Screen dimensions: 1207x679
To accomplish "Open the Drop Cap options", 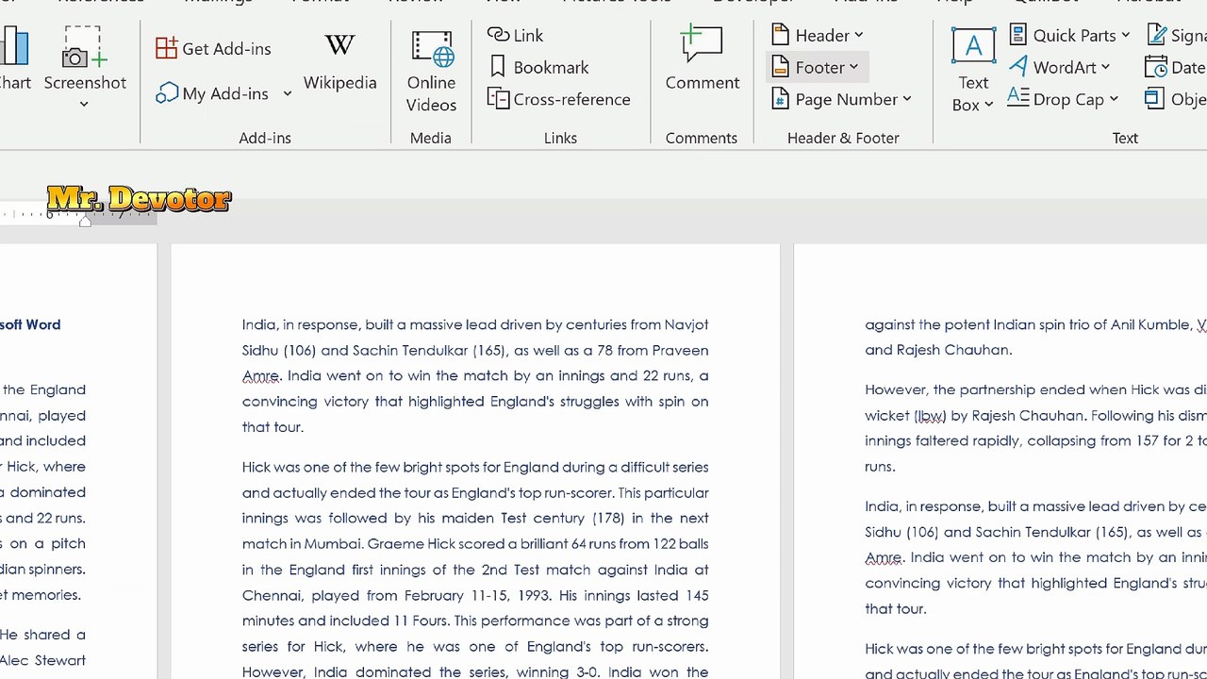I will (1063, 99).
